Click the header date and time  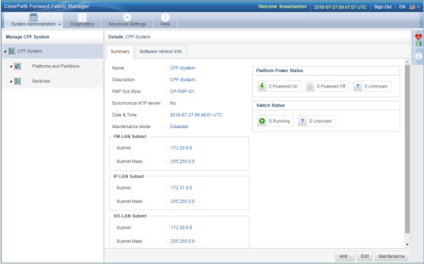tap(340, 7)
